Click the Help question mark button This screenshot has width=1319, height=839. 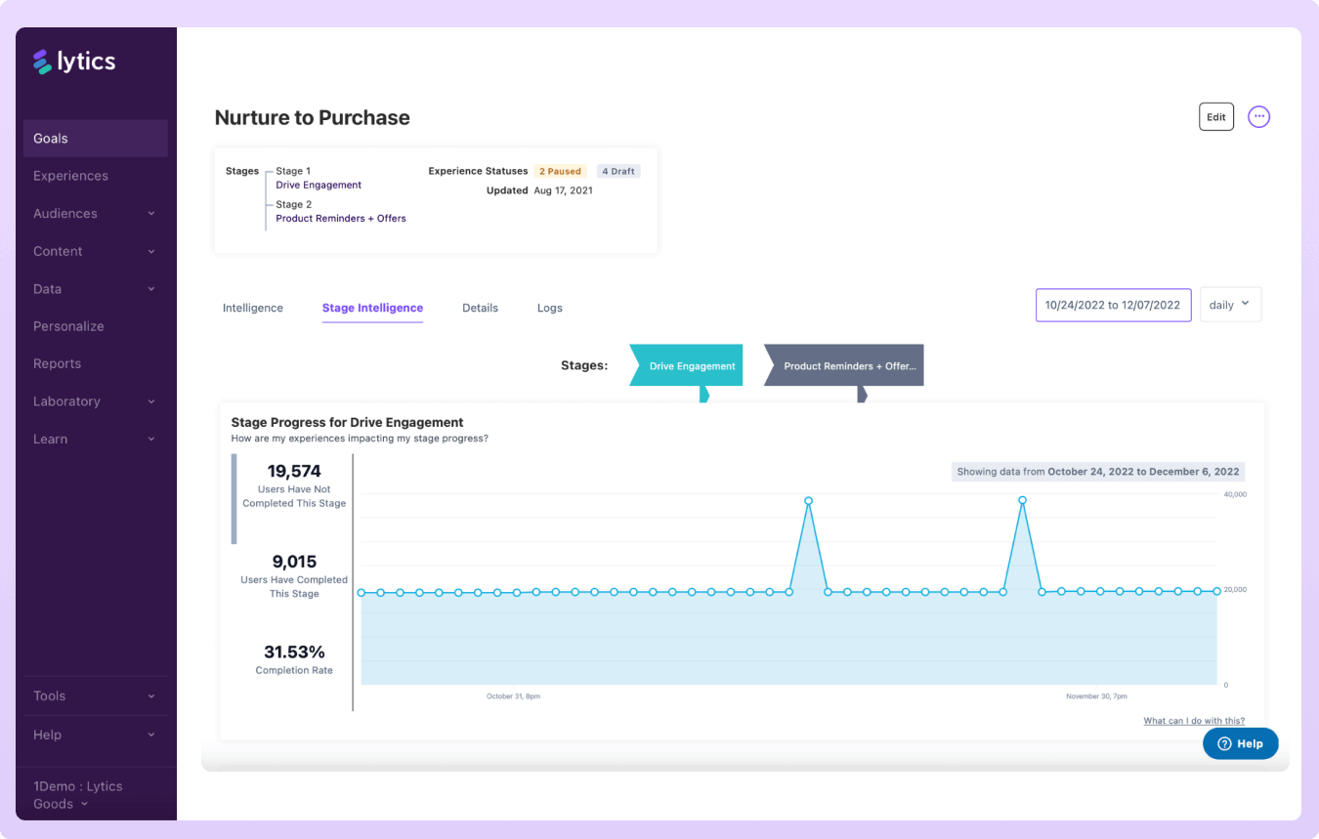coord(1240,743)
